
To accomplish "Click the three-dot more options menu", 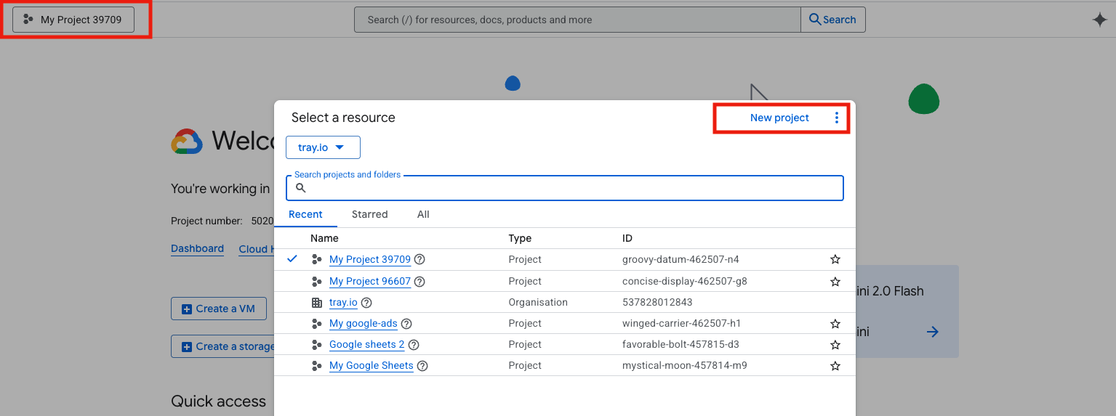I will coord(836,118).
